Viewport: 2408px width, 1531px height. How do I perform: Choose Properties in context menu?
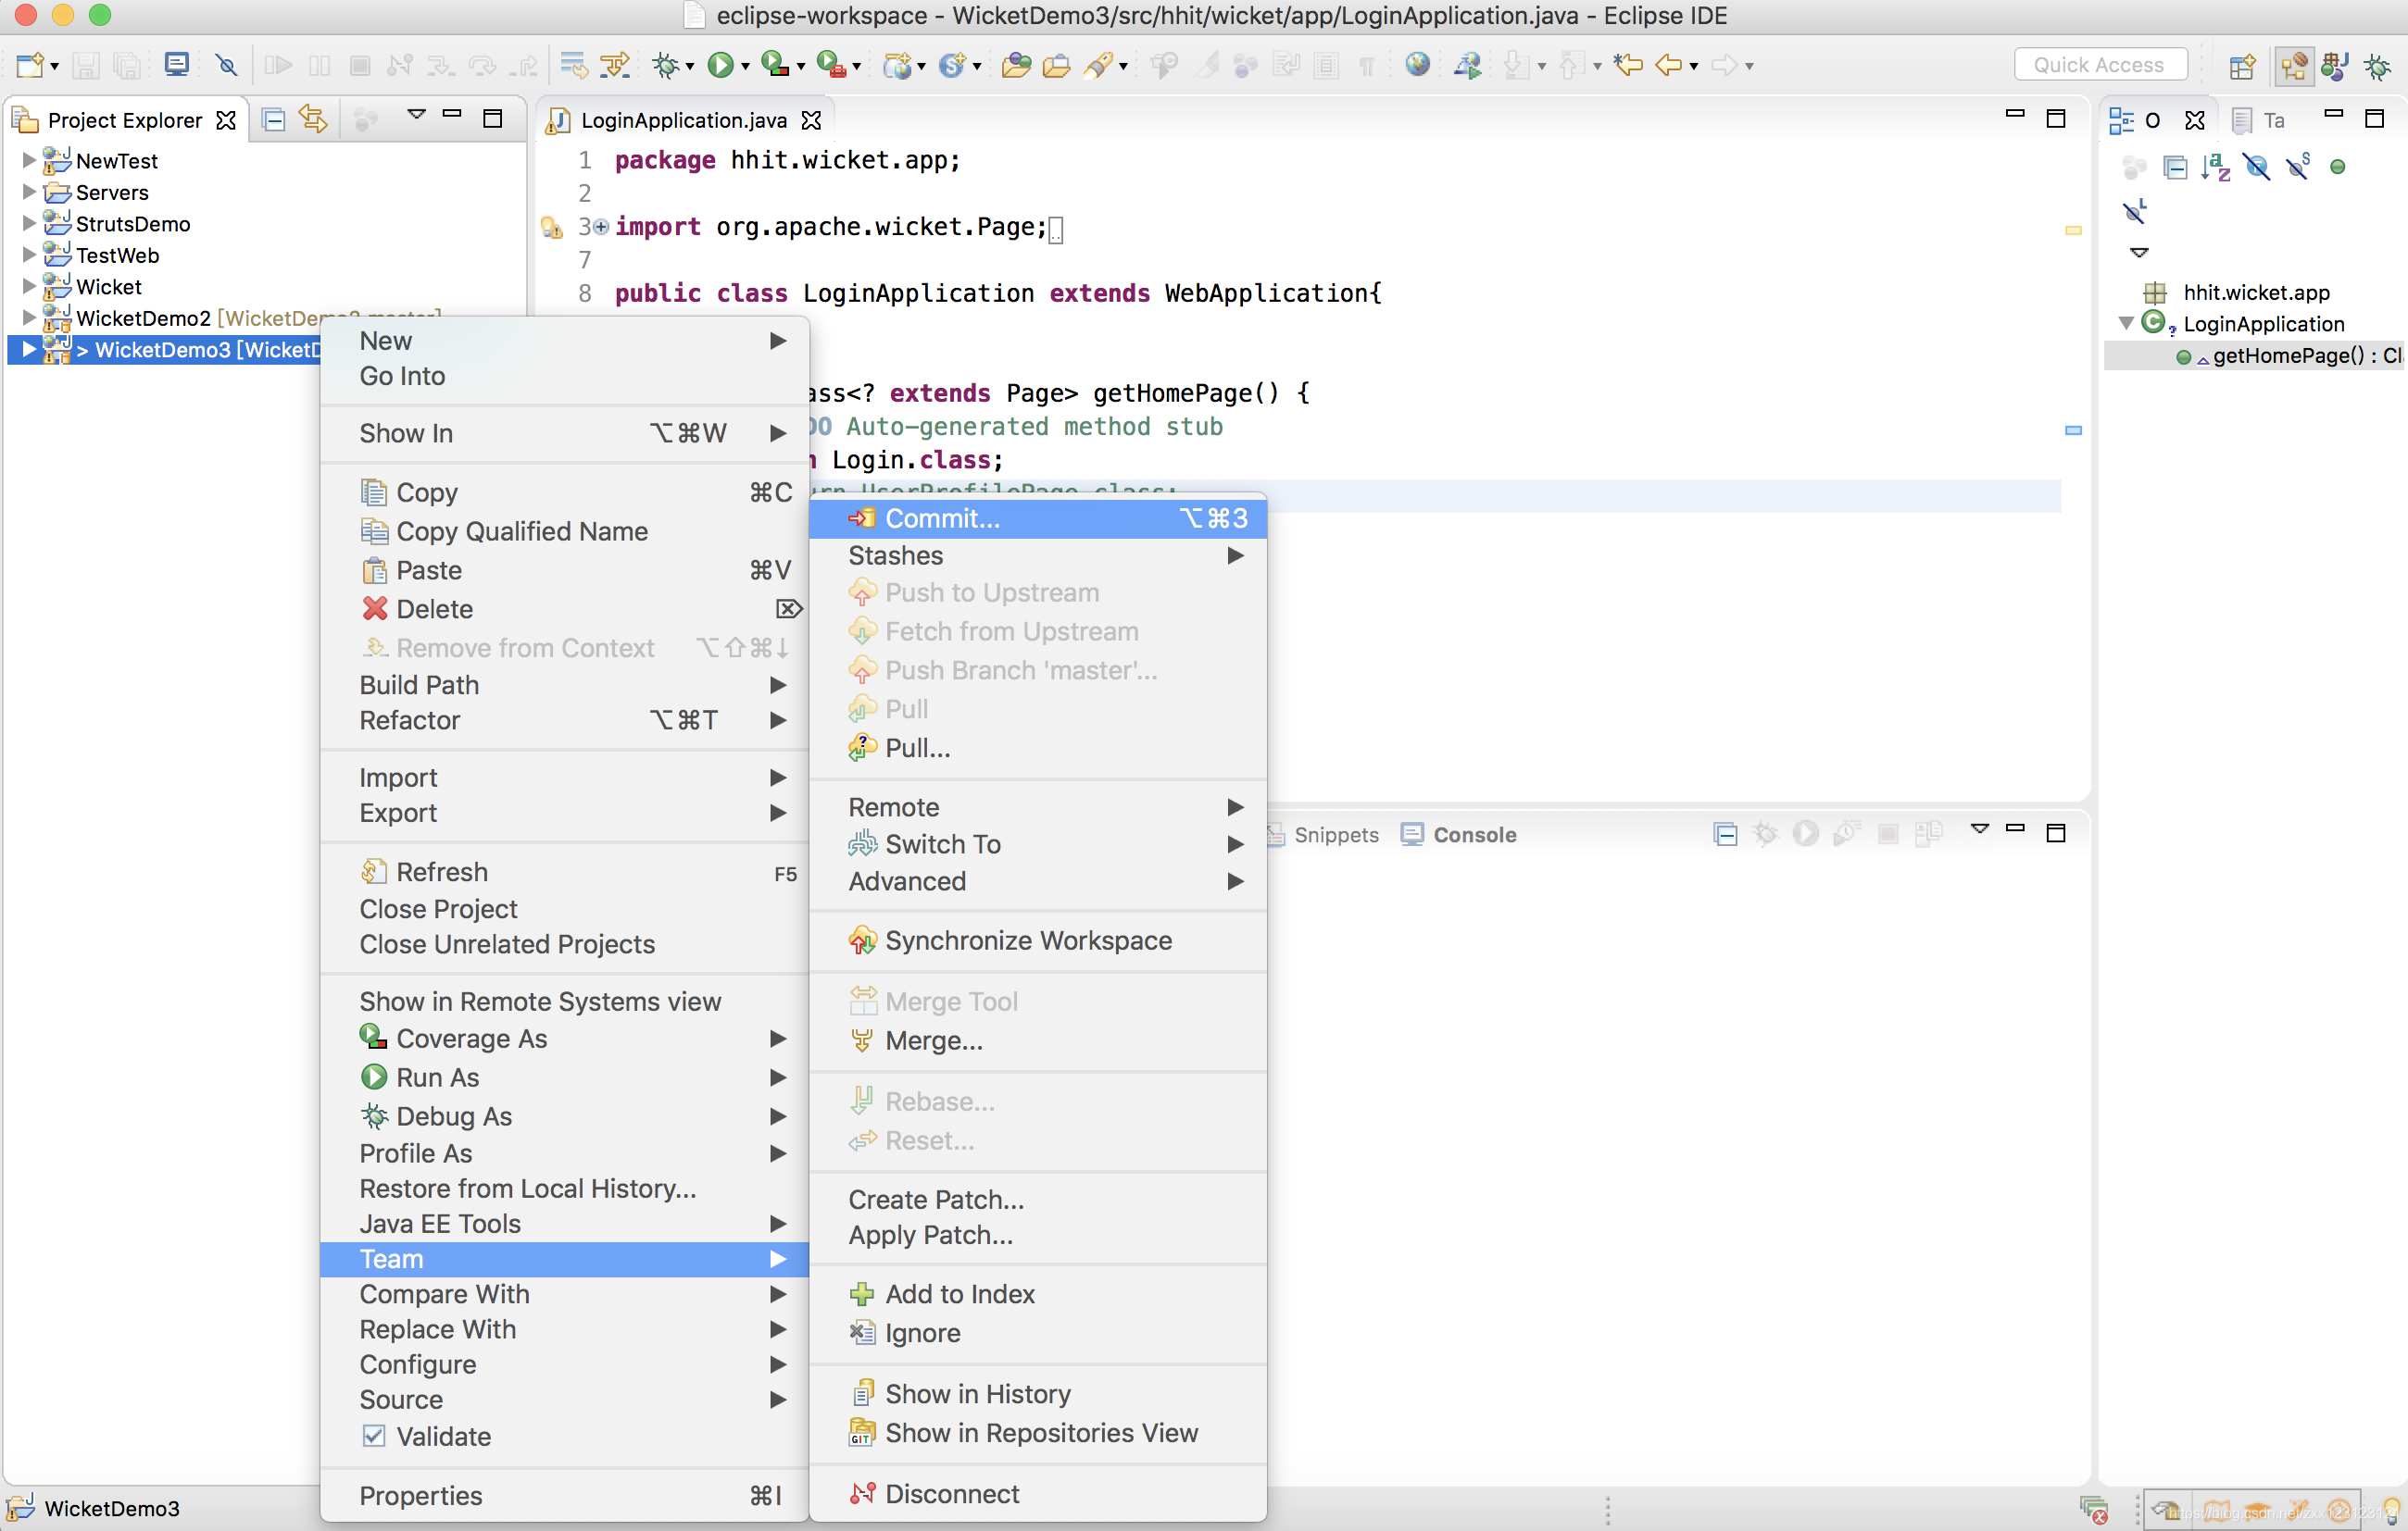(564, 1495)
